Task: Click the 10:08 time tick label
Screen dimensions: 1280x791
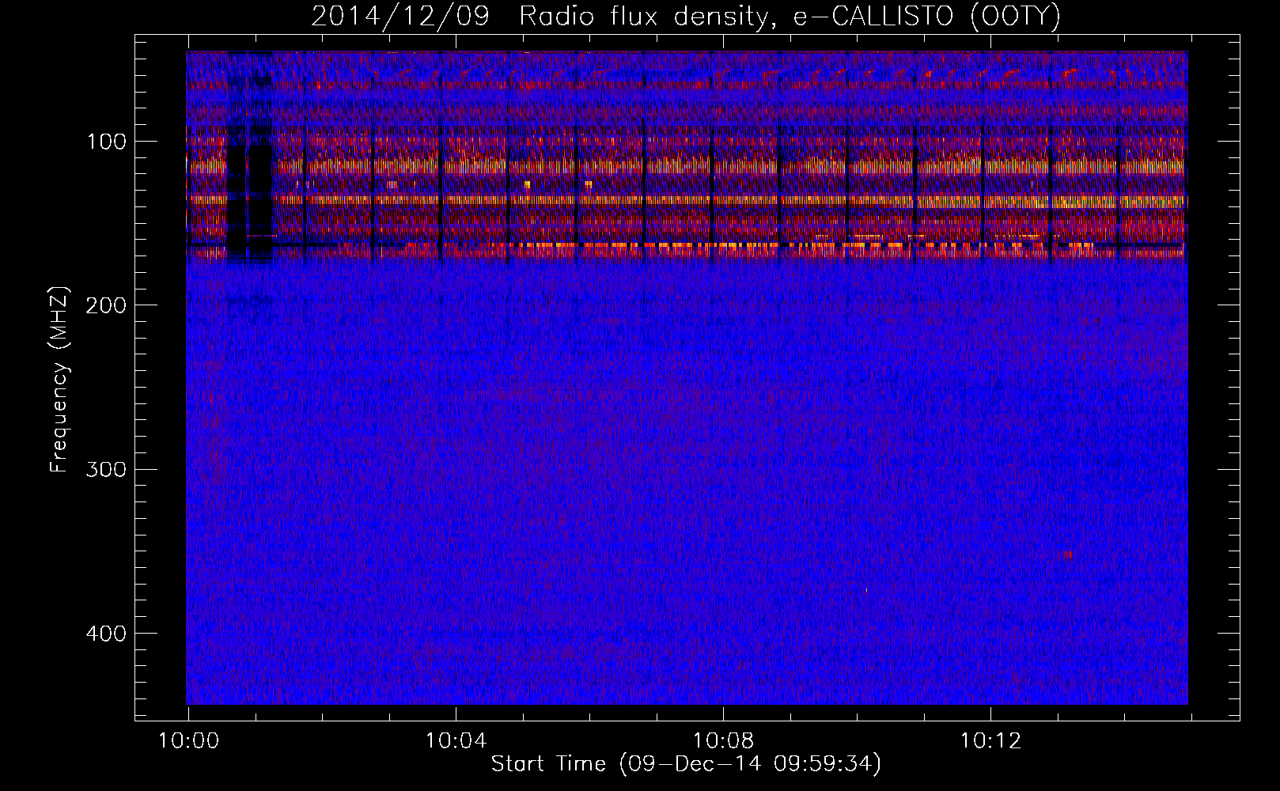Action: point(723,741)
